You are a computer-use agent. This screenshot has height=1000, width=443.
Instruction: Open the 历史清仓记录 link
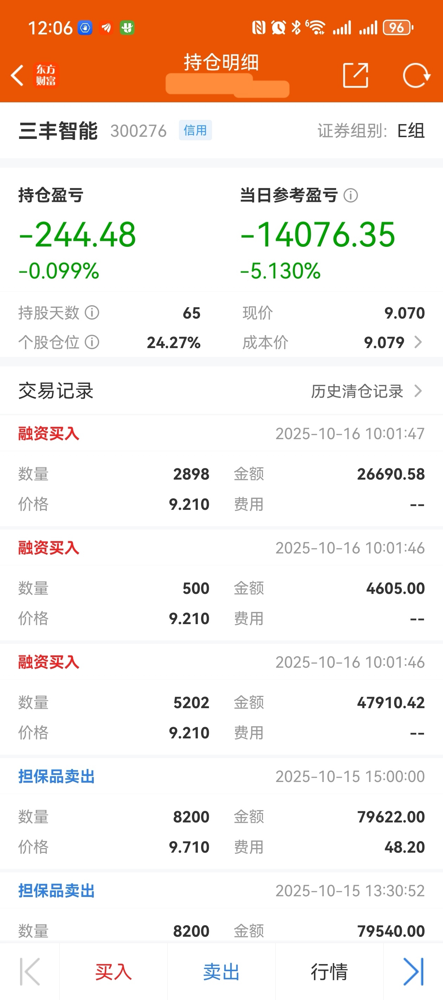click(357, 391)
